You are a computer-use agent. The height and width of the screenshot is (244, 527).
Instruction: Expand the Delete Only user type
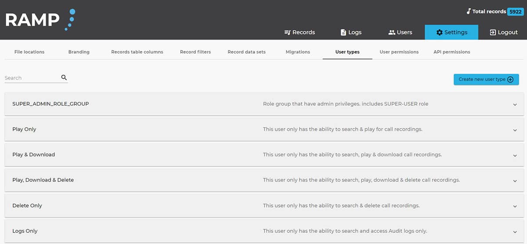coord(515,206)
